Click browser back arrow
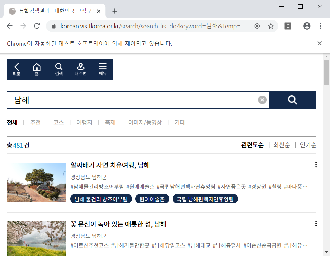The height and width of the screenshot is (256, 330). [10, 26]
